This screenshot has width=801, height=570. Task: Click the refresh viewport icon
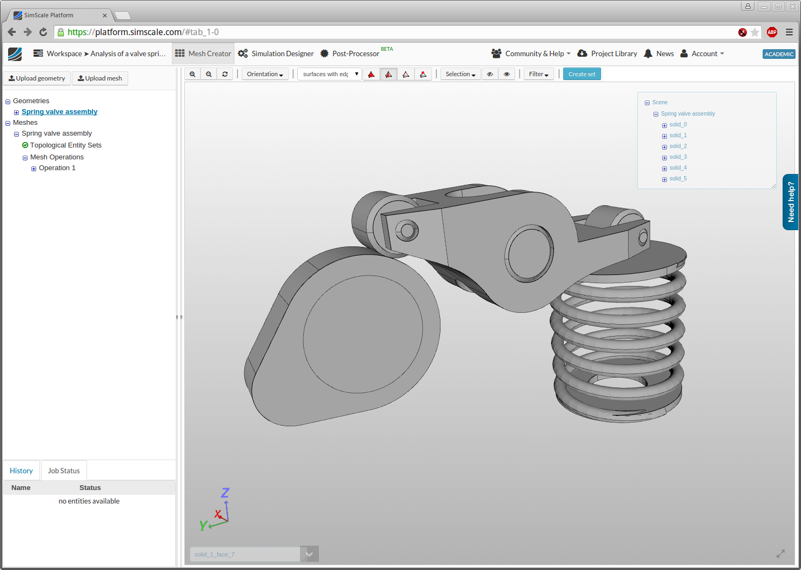225,73
